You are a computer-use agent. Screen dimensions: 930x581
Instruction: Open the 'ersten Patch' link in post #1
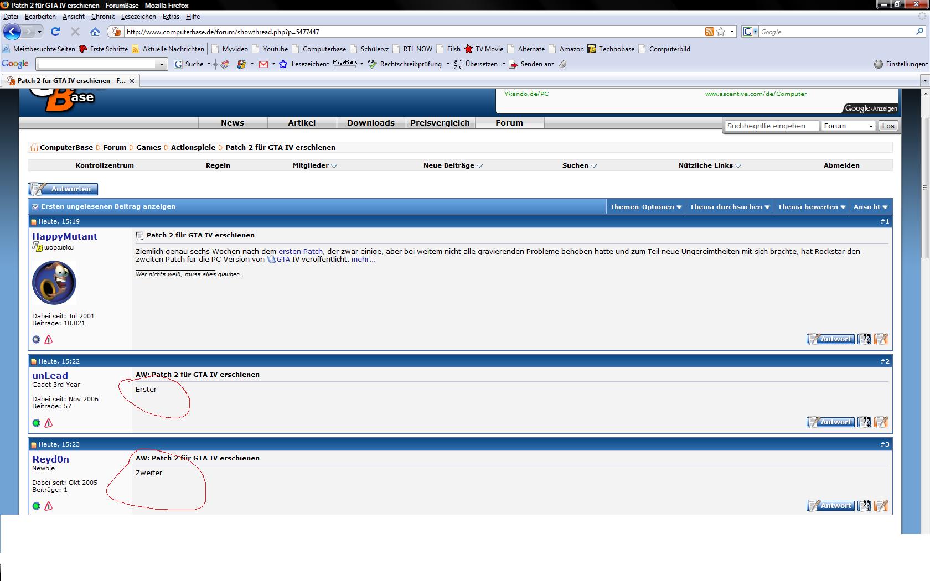coord(301,251)
